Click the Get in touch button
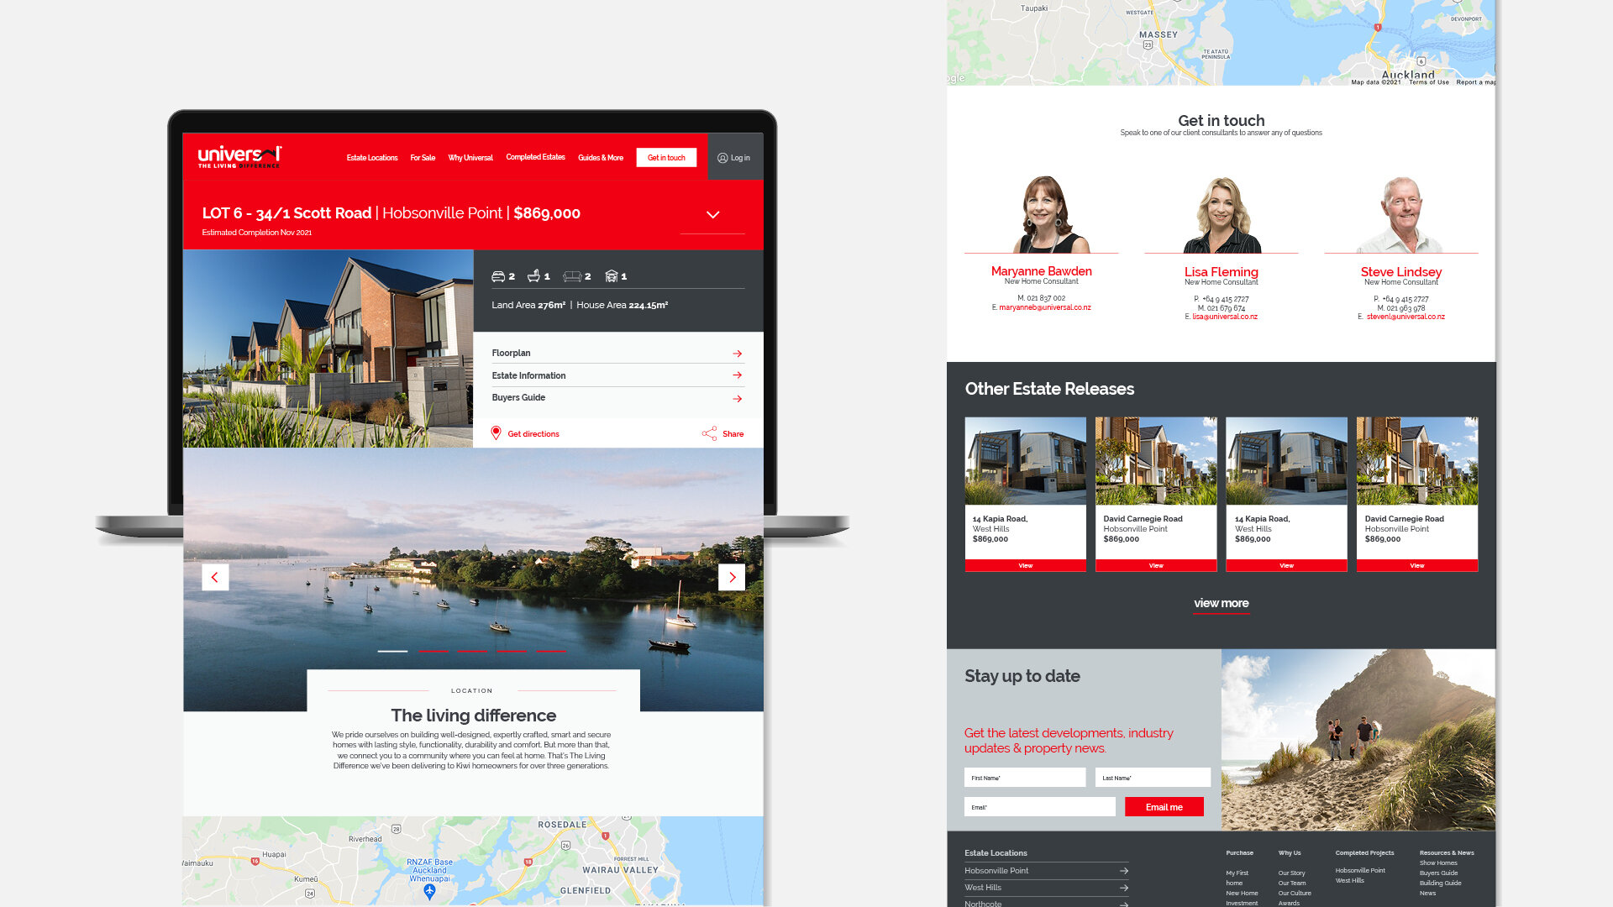The height and width of the screenshot is (907, 1613). [x=665, y=156]
